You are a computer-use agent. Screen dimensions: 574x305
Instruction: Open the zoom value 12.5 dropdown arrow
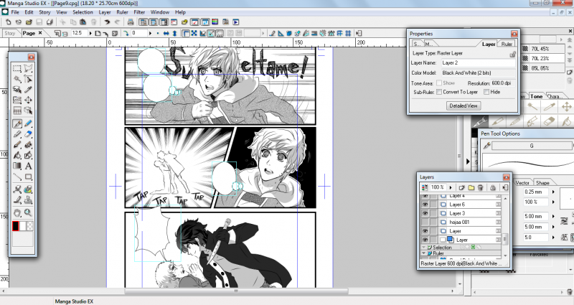tap(90, 33)
